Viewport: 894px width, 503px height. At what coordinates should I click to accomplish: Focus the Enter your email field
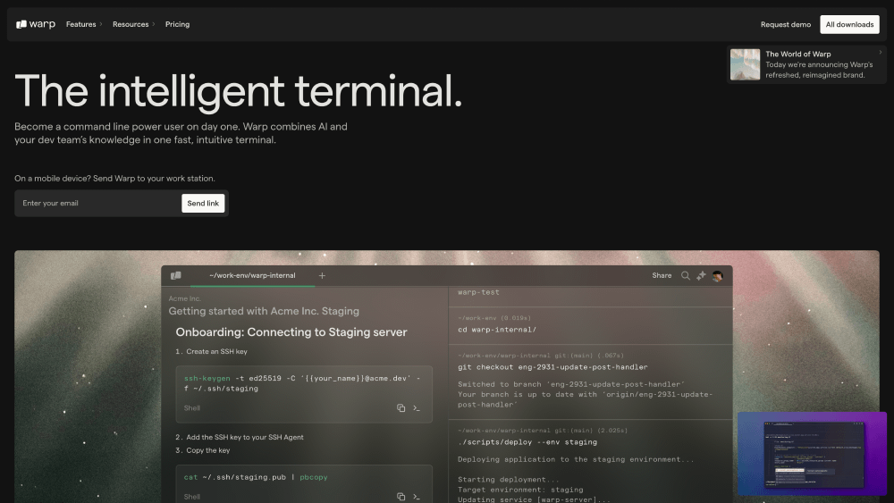click(x=97, y=204)
